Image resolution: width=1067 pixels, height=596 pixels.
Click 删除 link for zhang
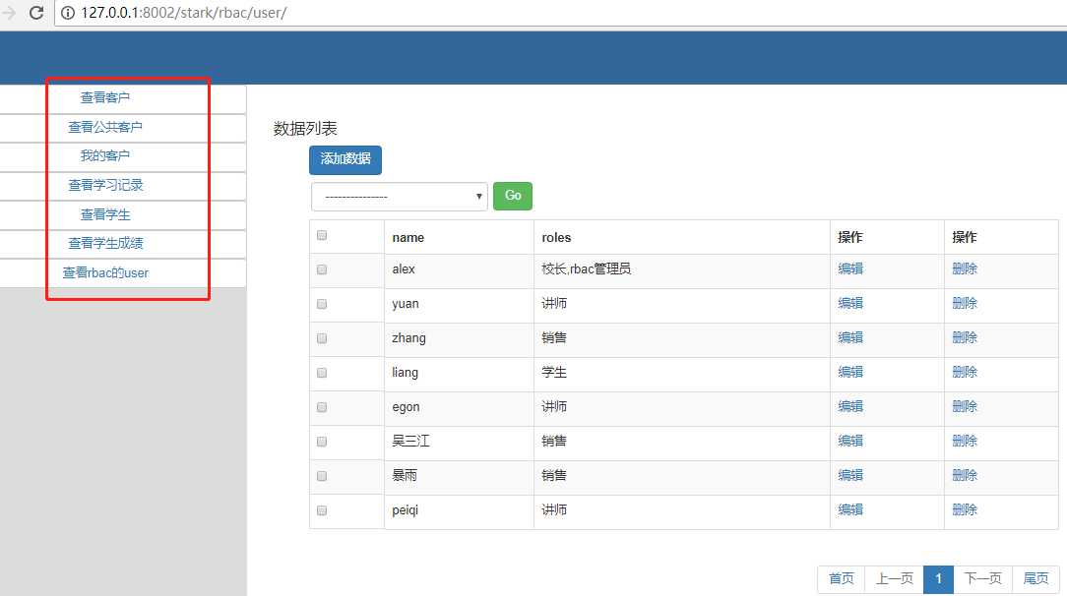(x=965, y=337)
